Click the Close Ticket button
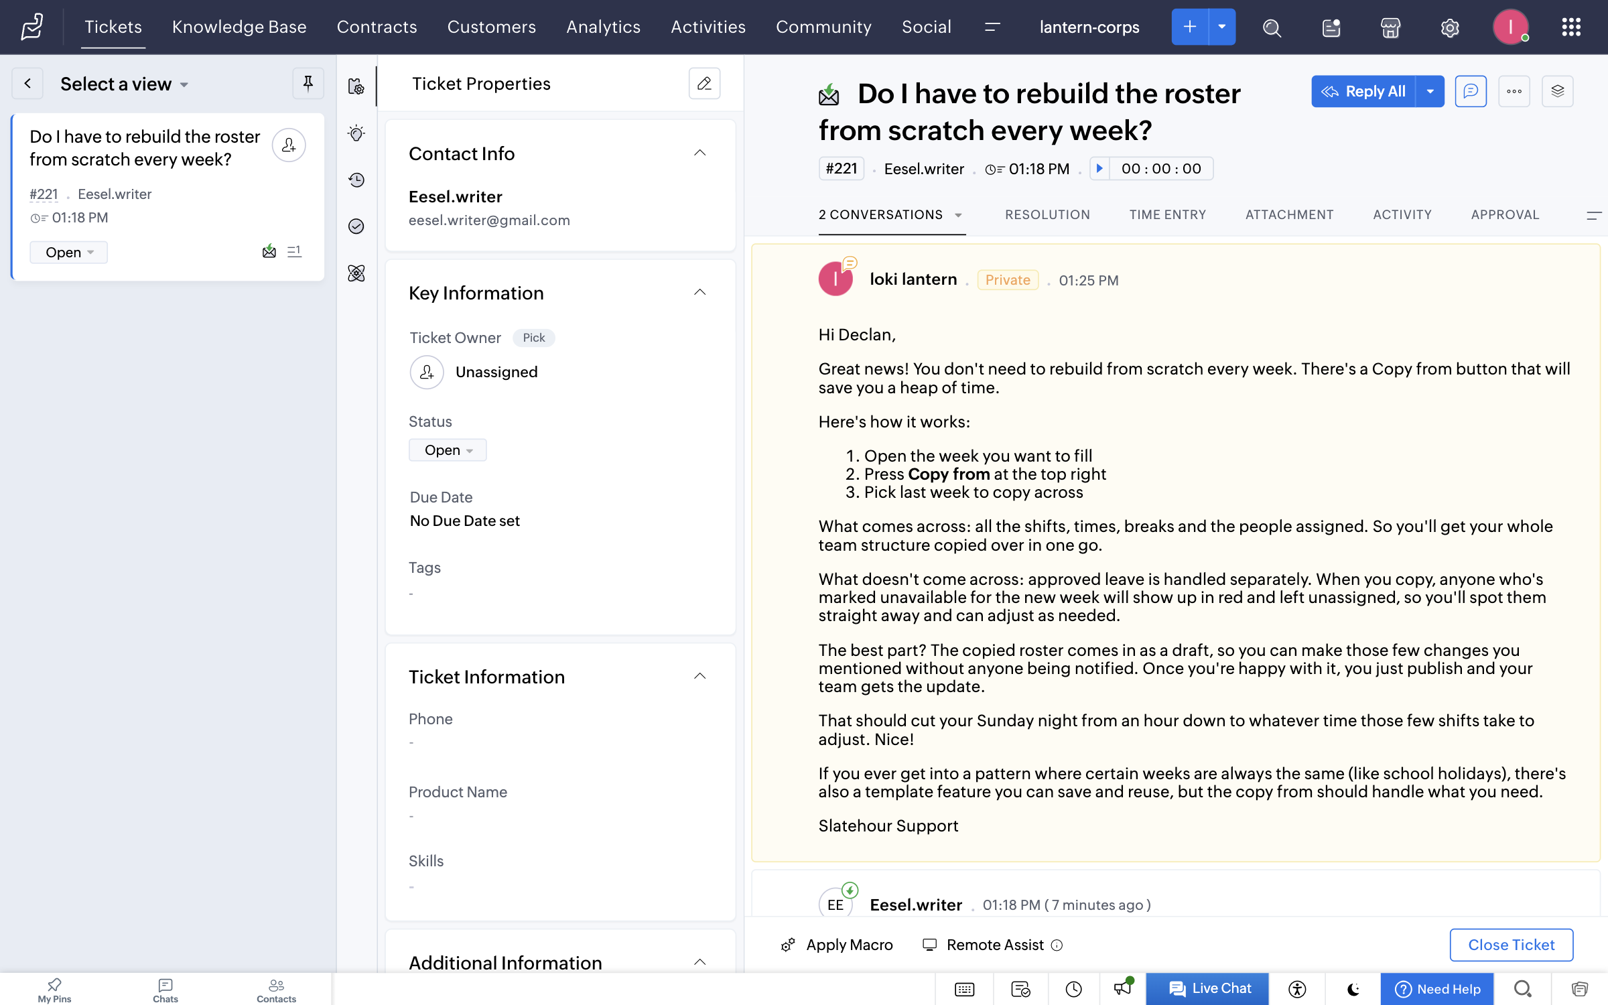This screenshot has width=1608, height=1005. (1511, 945)
